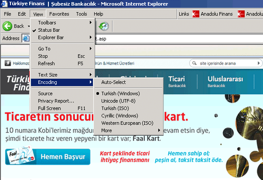Expand the Go To submenu
263x180 pixels.
point(62,49)
